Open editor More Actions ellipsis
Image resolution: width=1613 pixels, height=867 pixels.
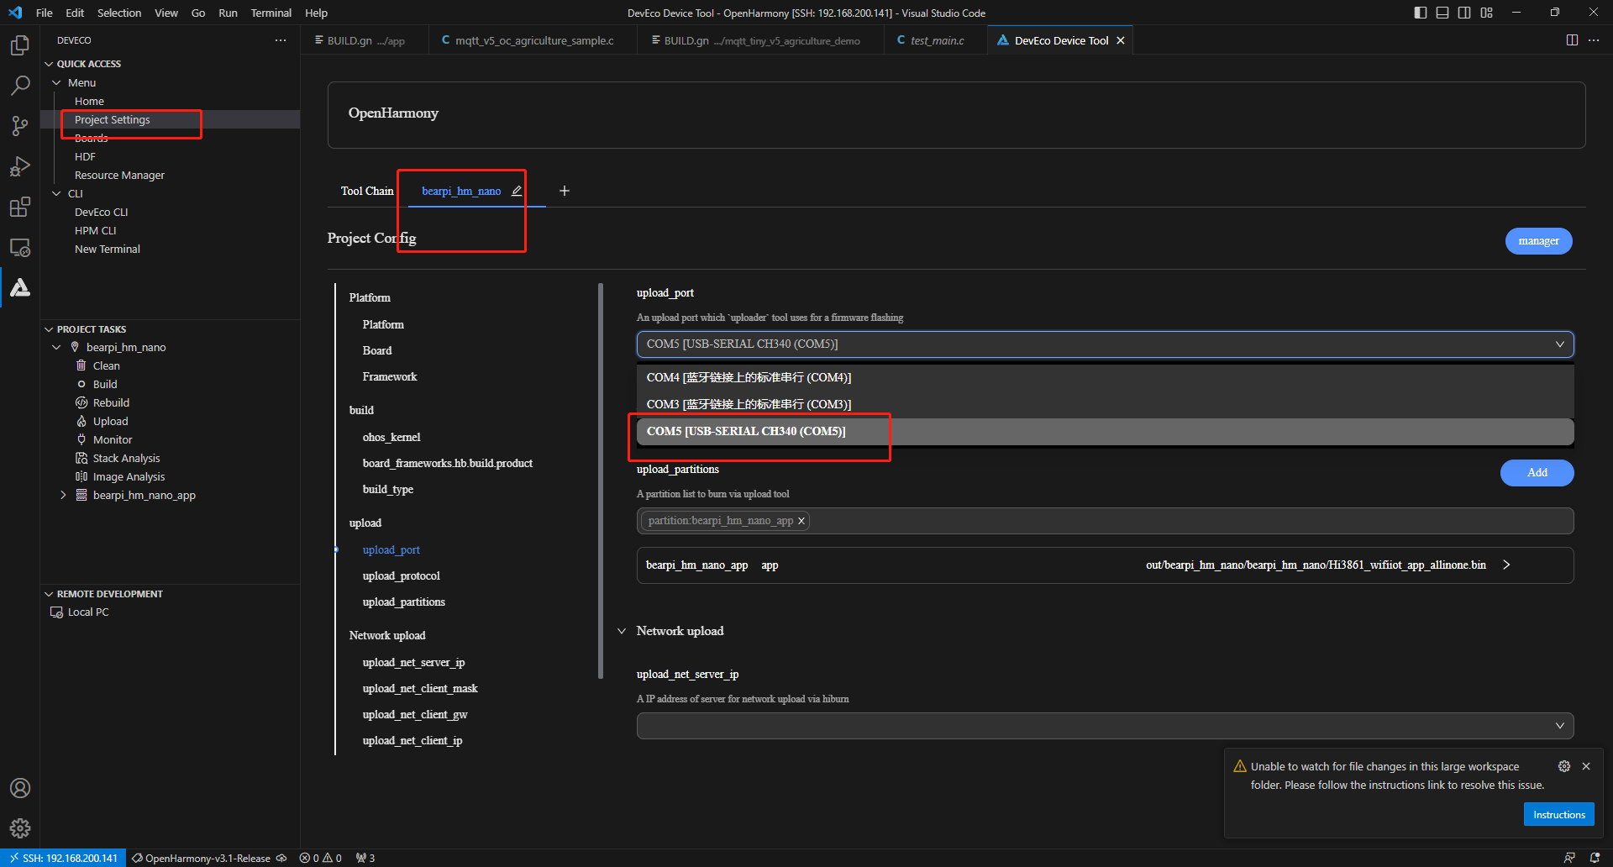(1594, 40)
